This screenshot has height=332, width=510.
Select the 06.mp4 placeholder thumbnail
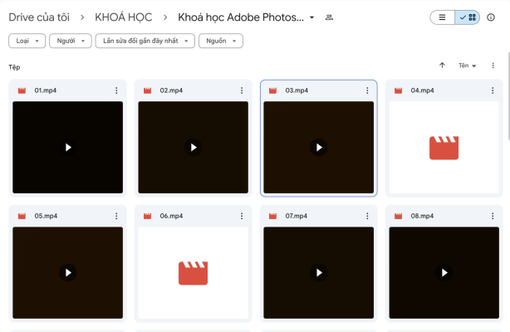point(194,272)
